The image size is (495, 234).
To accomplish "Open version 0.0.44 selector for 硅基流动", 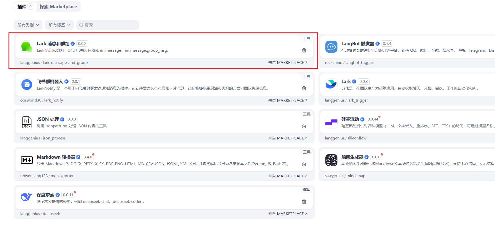I will (373, 119).
